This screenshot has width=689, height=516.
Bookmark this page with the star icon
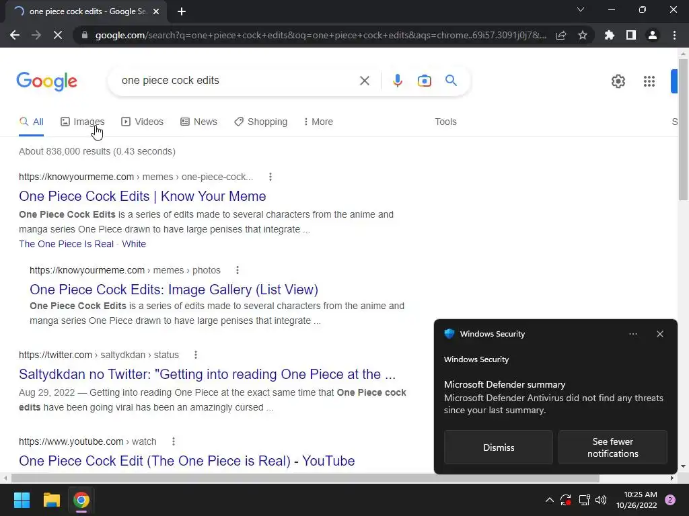tap(583, 35)
